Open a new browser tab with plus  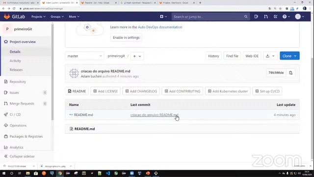coord(200,3)
